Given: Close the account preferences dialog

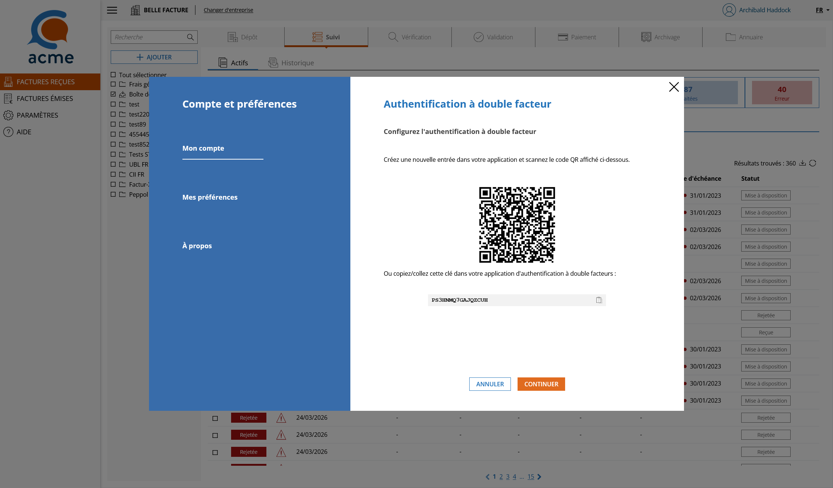Looking at the screenshot, I should pos(674,87).
